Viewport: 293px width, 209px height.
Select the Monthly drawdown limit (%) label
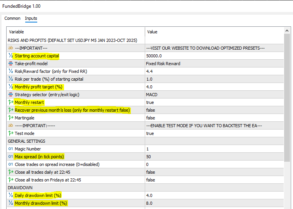(41, 203)
